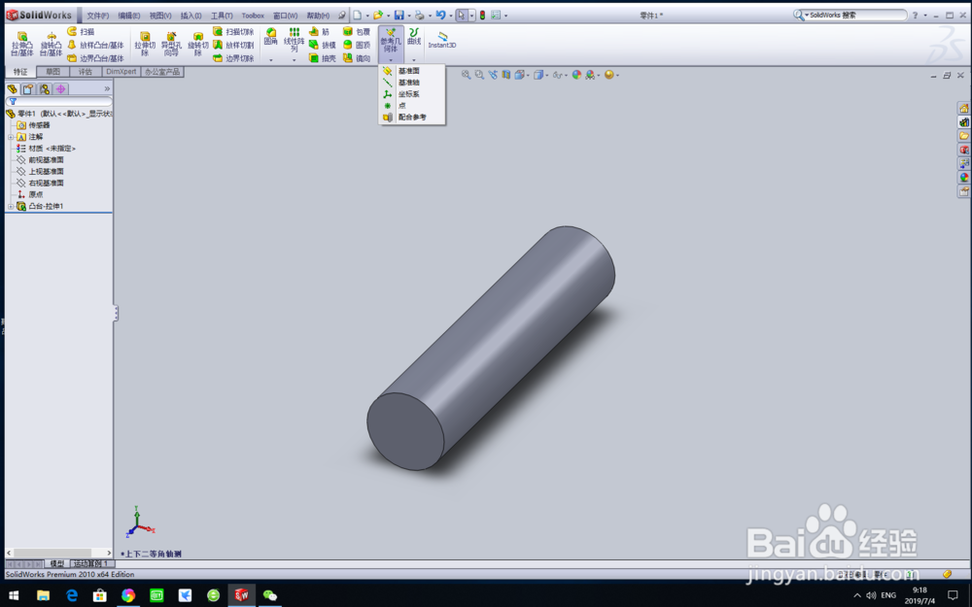Select the 拉伸切除 extruded cut tool

(145, 44)
